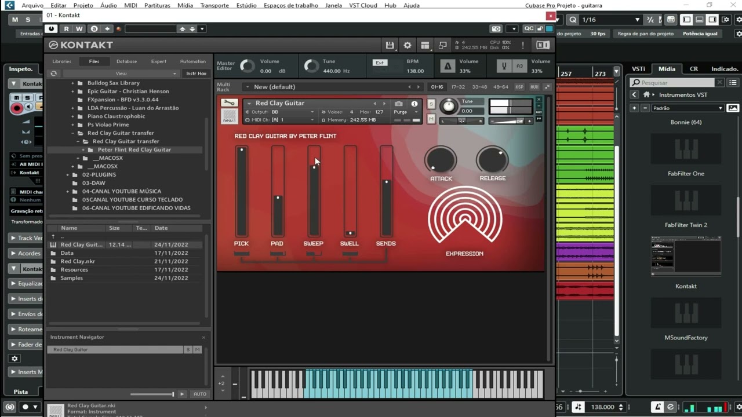Image resolution: width=742 pixels, height=417 pixels.
Task: Click the picture view icon next to Padrão
Action: [x=733, y=108]
